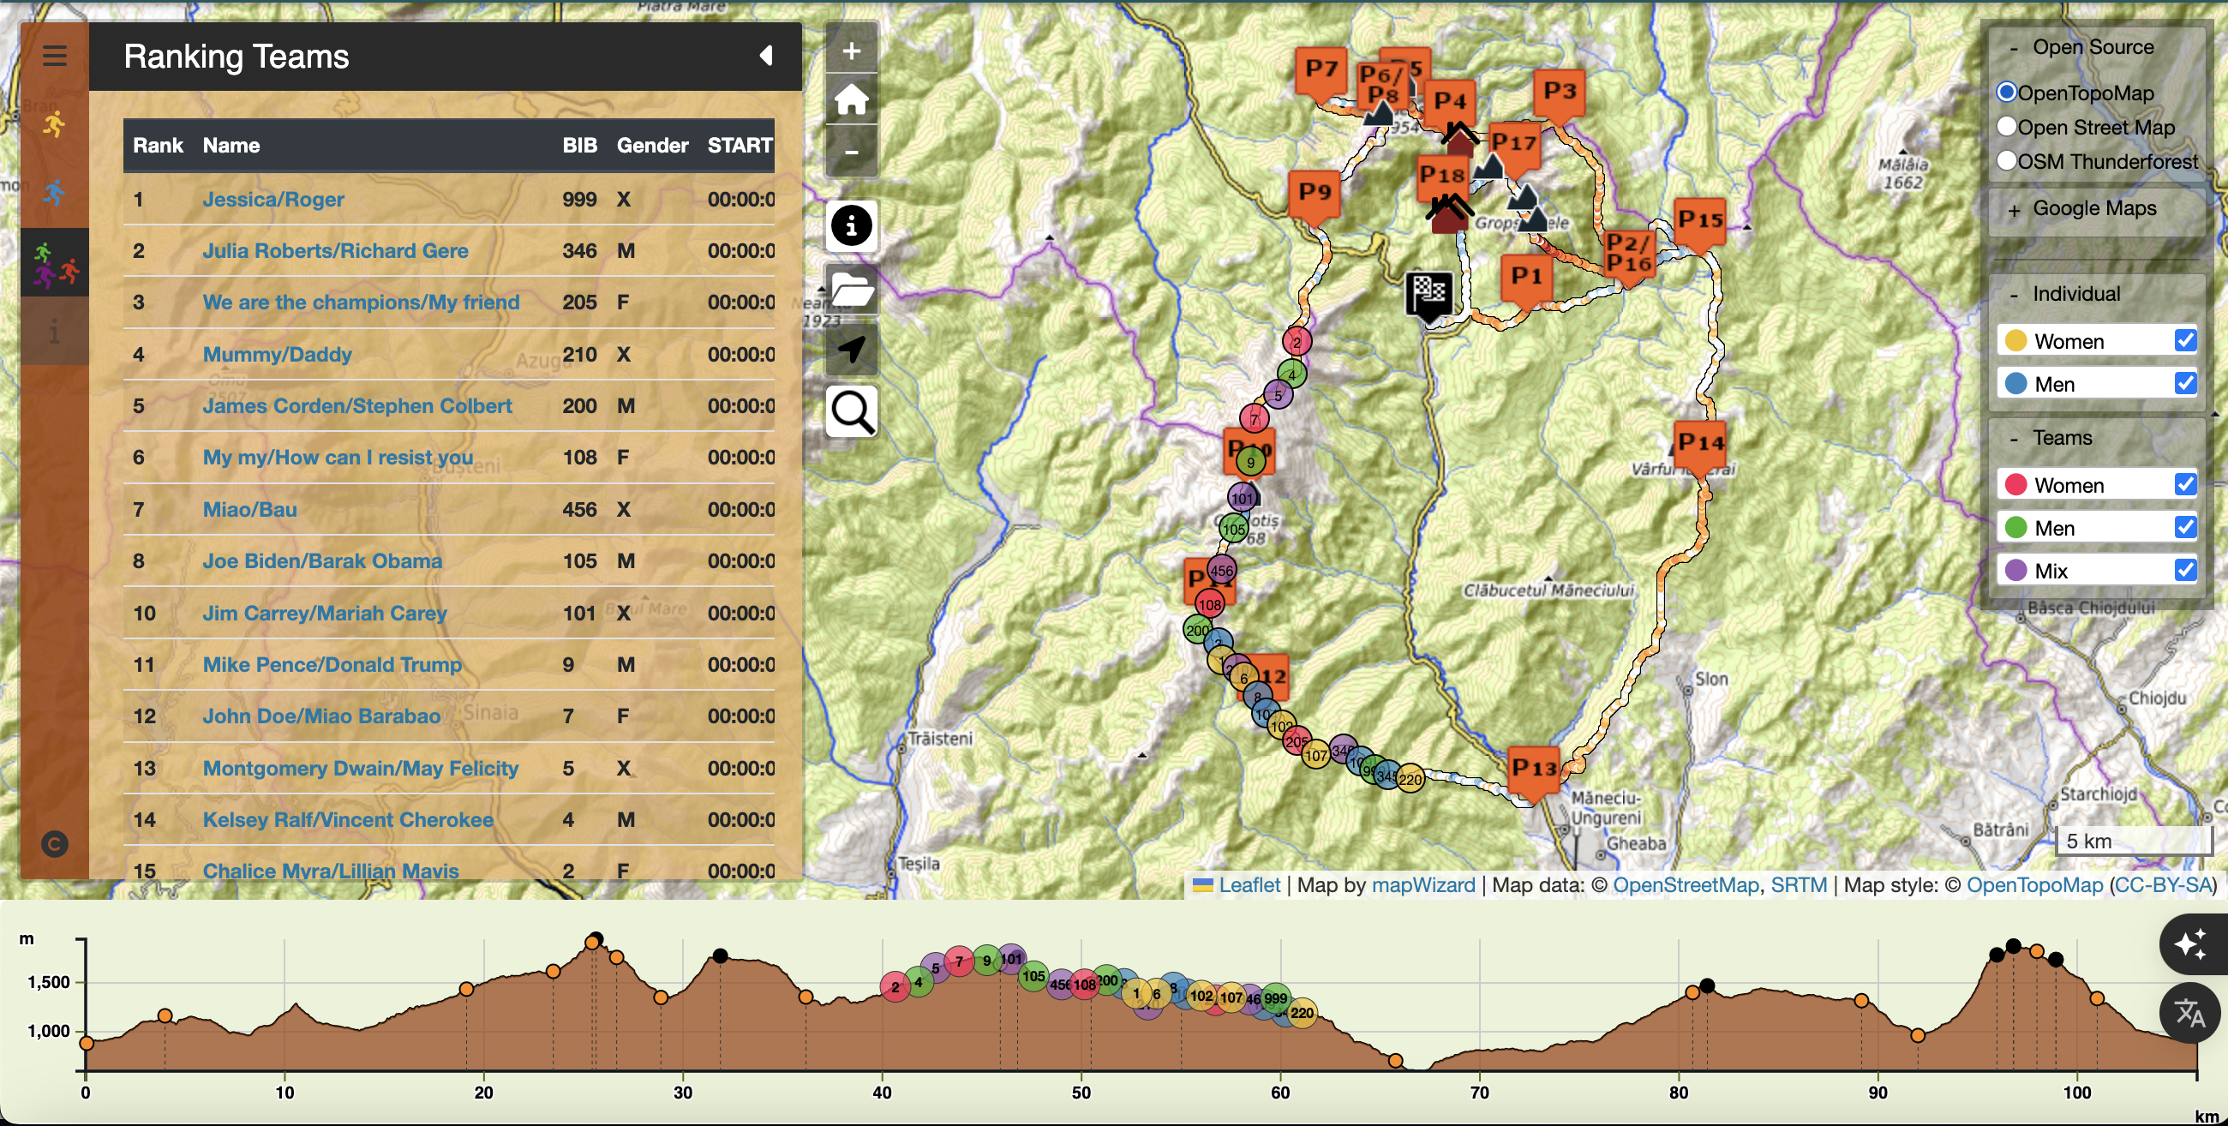Click checkpoint marker P15
2228x1126 pixels.
point(1700,223)
